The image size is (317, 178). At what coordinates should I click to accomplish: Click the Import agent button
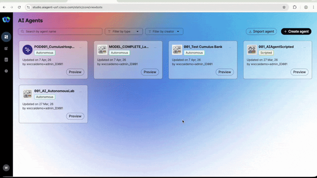(261, 32)
